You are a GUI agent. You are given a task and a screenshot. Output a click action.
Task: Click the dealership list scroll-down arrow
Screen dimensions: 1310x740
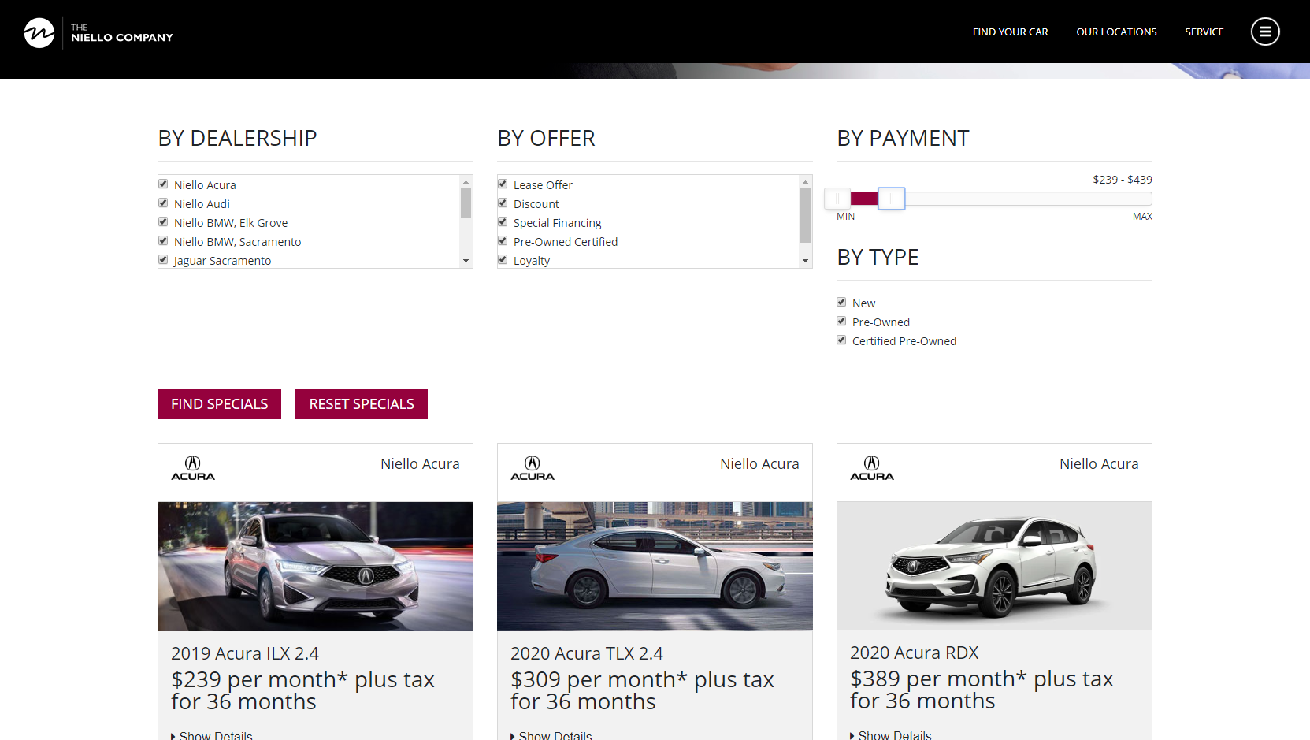coord(466,261)
